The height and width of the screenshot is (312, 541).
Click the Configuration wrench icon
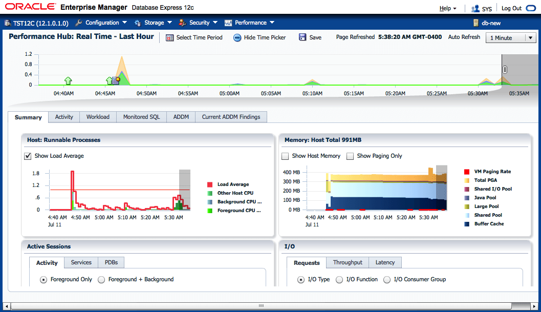pos(79,23)
